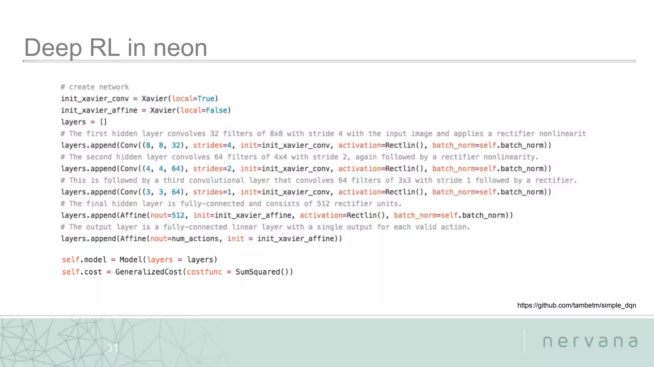Click the Conv((4, 4, 64) layer line
The height and width of the screenshot is (367, 654).
[306, 169]
